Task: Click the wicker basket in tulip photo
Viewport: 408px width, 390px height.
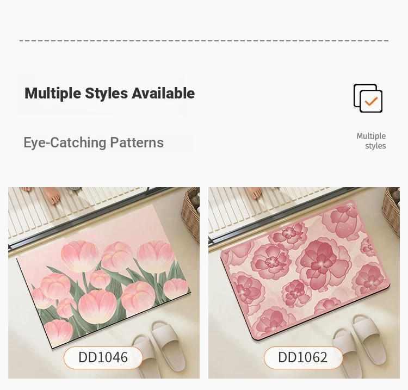Action: tap(190, 213)
